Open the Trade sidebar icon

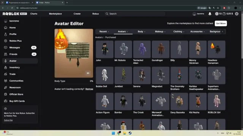tap(6, 74)
